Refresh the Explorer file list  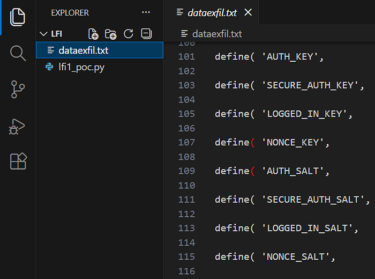129,34
